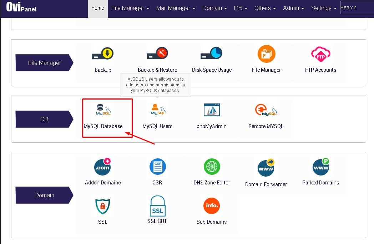Expand the Mail Manager dropdown
The height and width of the screenshot is (244, 374).
[x=176, y=7]
